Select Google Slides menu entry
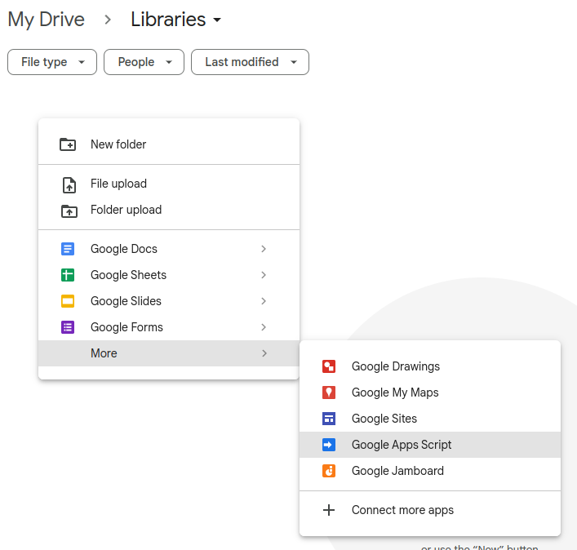Screen dimensions: 577x550 pyautogui.click(x=169, y=301)
